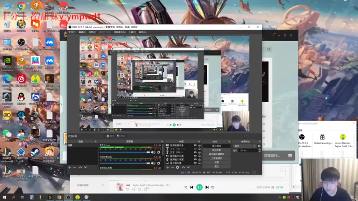Click the transition duration 100 ms field
This screenshot has width=358, height=201.
[248, 151]
